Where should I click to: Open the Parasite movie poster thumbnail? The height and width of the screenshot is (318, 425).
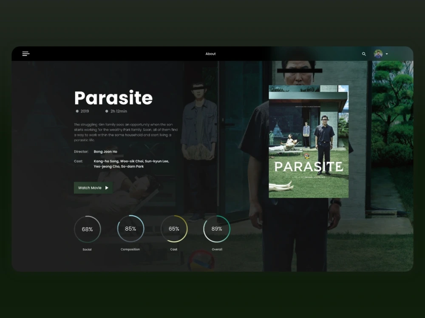pyautogui.click(x=309, y=142)
